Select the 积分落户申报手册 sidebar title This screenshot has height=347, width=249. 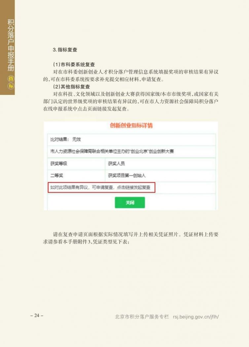point(11,45)
